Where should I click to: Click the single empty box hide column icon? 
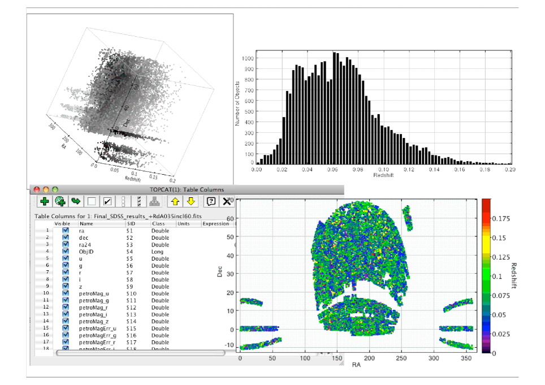click(x=92, y=202)
